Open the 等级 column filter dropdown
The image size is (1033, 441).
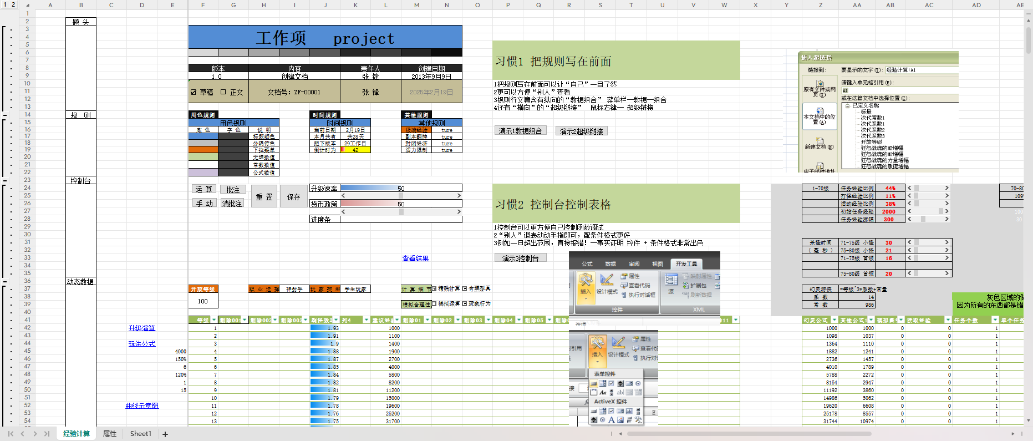(213, 320)
